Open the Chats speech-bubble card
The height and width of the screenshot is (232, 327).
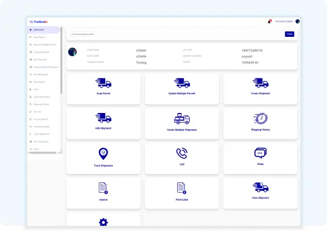click(x=261, y=158)
